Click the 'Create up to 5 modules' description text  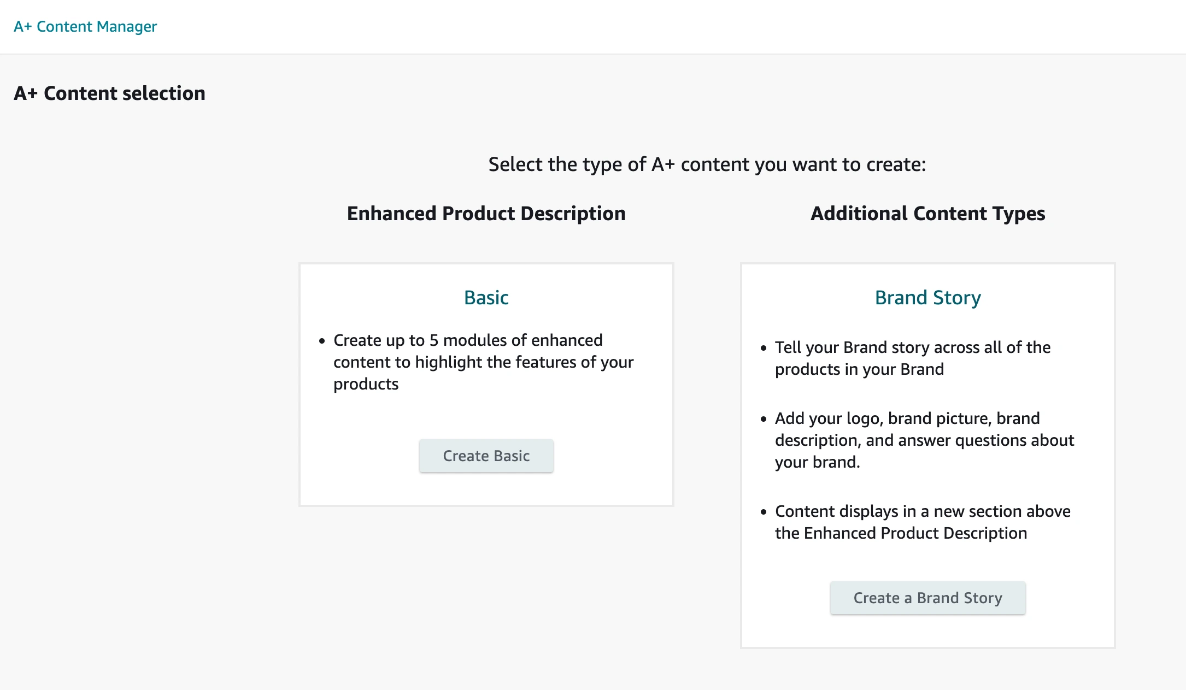(x=483, y=362)
